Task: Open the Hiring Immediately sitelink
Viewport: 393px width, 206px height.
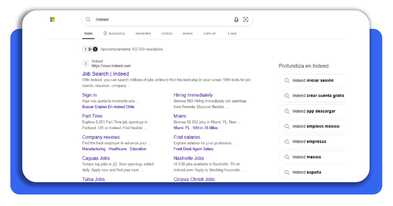Action: pos(193,95)
